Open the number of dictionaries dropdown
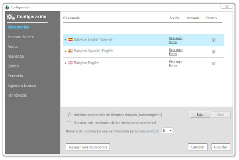The image size is (239, 160). pyautogui.click(x=167, y=131)
